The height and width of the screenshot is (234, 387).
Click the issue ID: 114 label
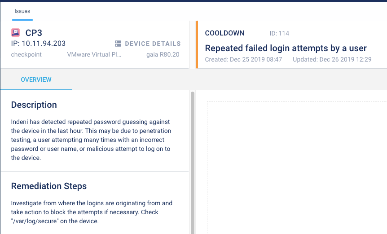pyautogui.click(x=279, y=33)
